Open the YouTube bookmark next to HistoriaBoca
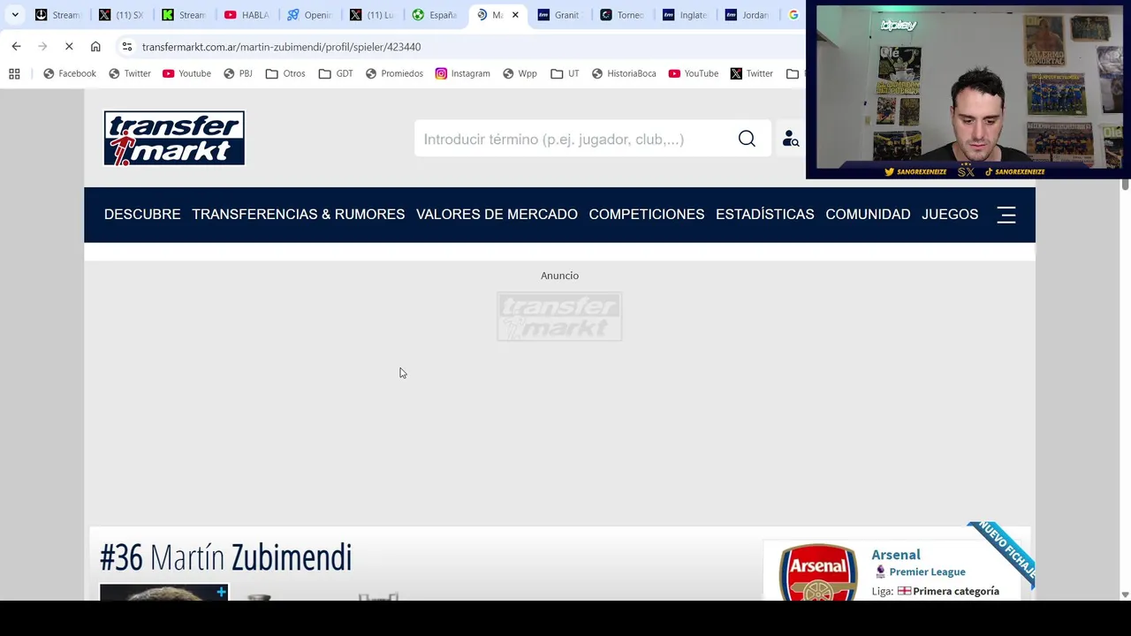 coord(693,73)
